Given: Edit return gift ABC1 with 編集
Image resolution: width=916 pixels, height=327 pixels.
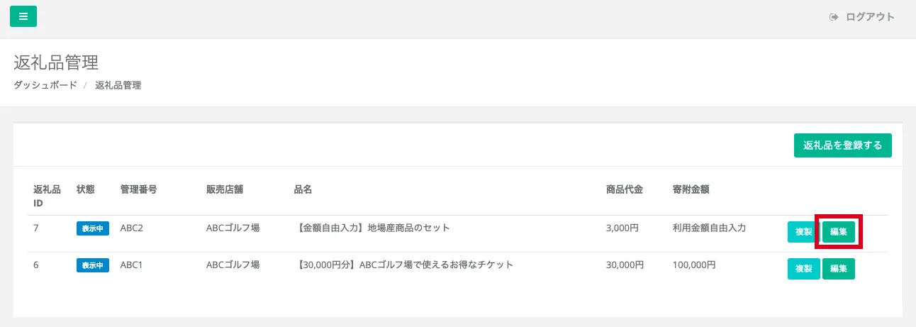Looking at the screenshot, I should pyautogui.click(x=839, y=269).
